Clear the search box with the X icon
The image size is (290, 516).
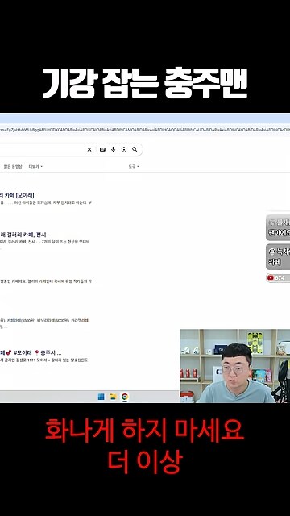pyautogui.click(x=89, y=149)
